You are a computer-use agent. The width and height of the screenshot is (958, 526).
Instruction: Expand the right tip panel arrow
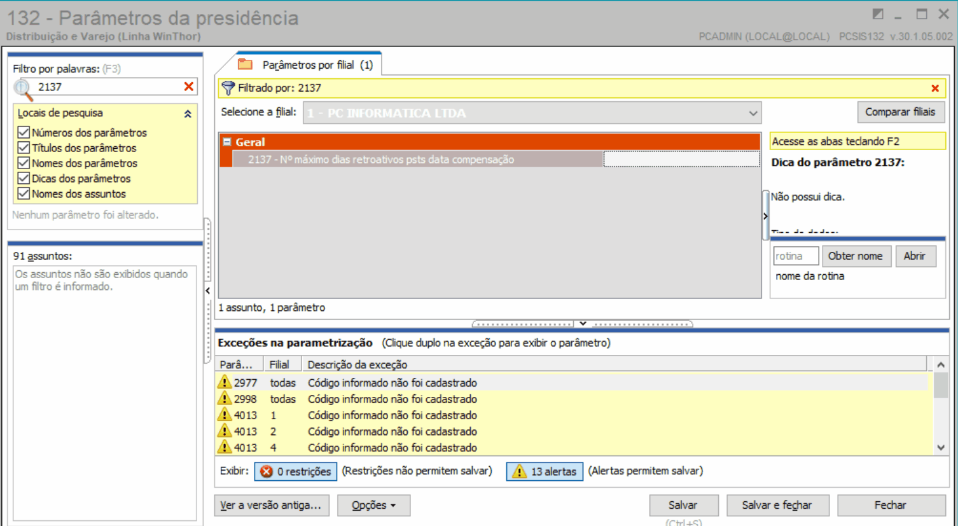tap(765, 216)
